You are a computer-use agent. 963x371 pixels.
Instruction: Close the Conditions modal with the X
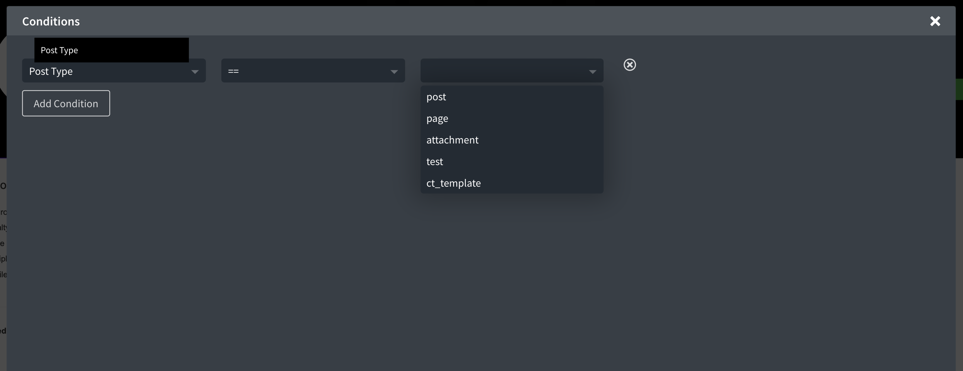point(935,21)
